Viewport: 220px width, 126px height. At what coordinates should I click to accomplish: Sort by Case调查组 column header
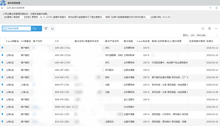coord(12,41)
